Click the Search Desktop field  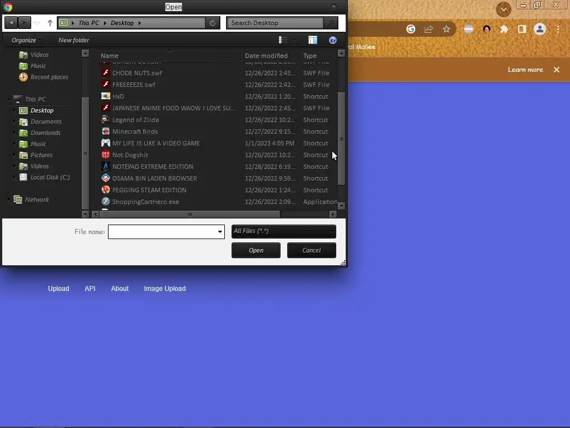(275, 23)
